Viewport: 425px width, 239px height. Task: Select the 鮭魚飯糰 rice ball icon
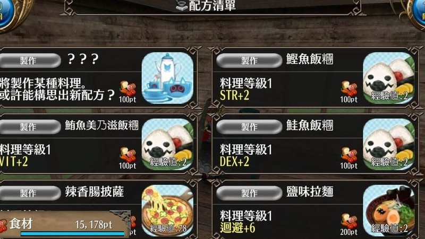[x=389, y=144]
